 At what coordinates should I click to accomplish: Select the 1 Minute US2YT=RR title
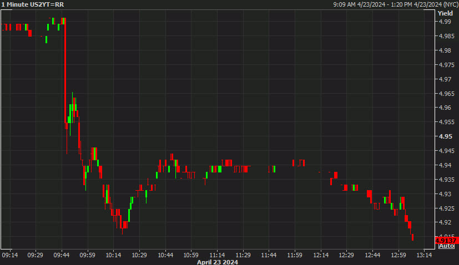33,4
